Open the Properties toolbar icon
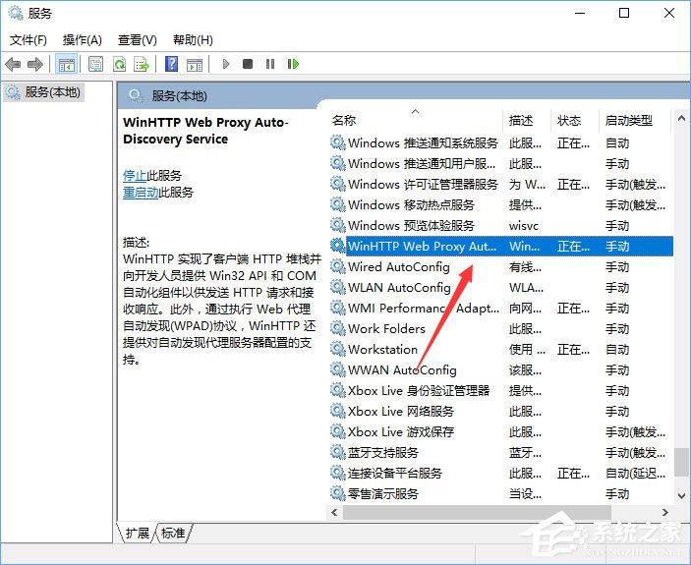The width and height of the screenshot is (691, 565). (95, 64)
